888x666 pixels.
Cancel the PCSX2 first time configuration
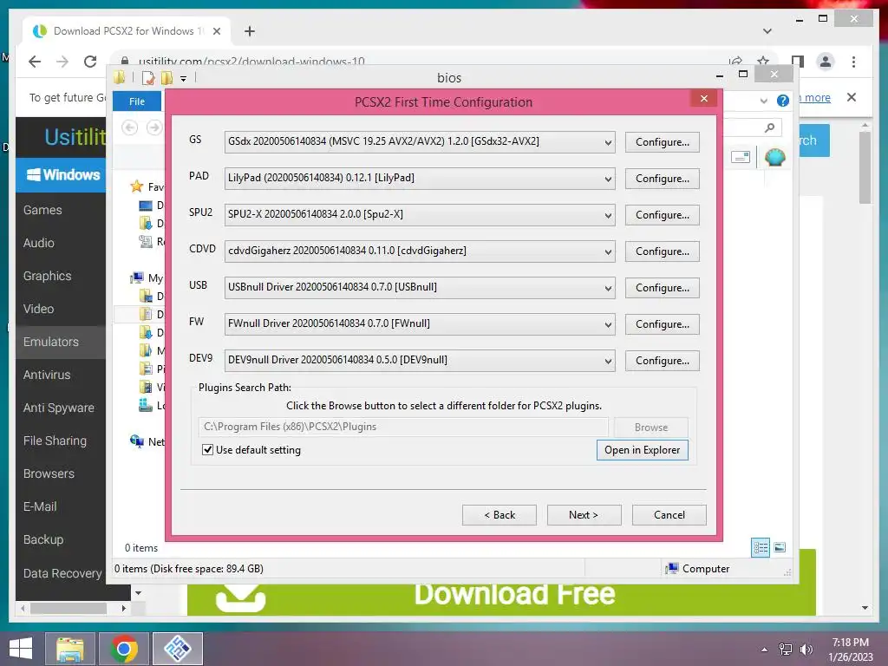coord(669,515)
